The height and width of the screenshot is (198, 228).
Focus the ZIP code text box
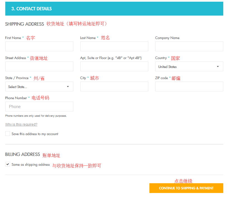click(189, 87)
